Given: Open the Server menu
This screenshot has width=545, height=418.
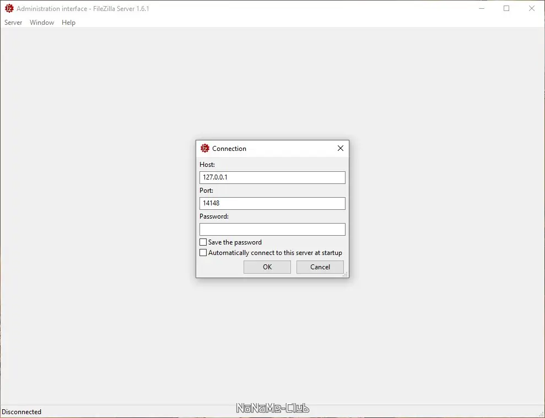Looking at the screenshot, I should pos(13,23).
